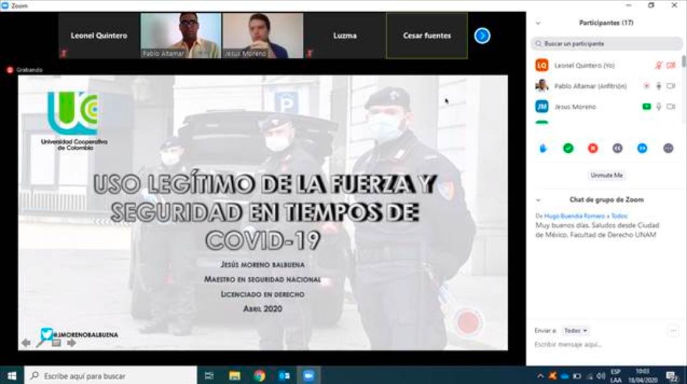
Task: Click the 'go slower' rewind reaction icon
Action: 617,148
